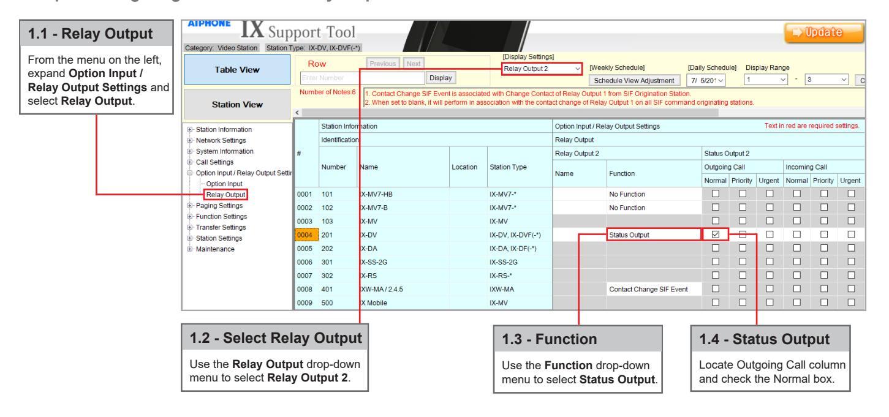
Task: Select row number 0004 cell
Action: (306, 235)
